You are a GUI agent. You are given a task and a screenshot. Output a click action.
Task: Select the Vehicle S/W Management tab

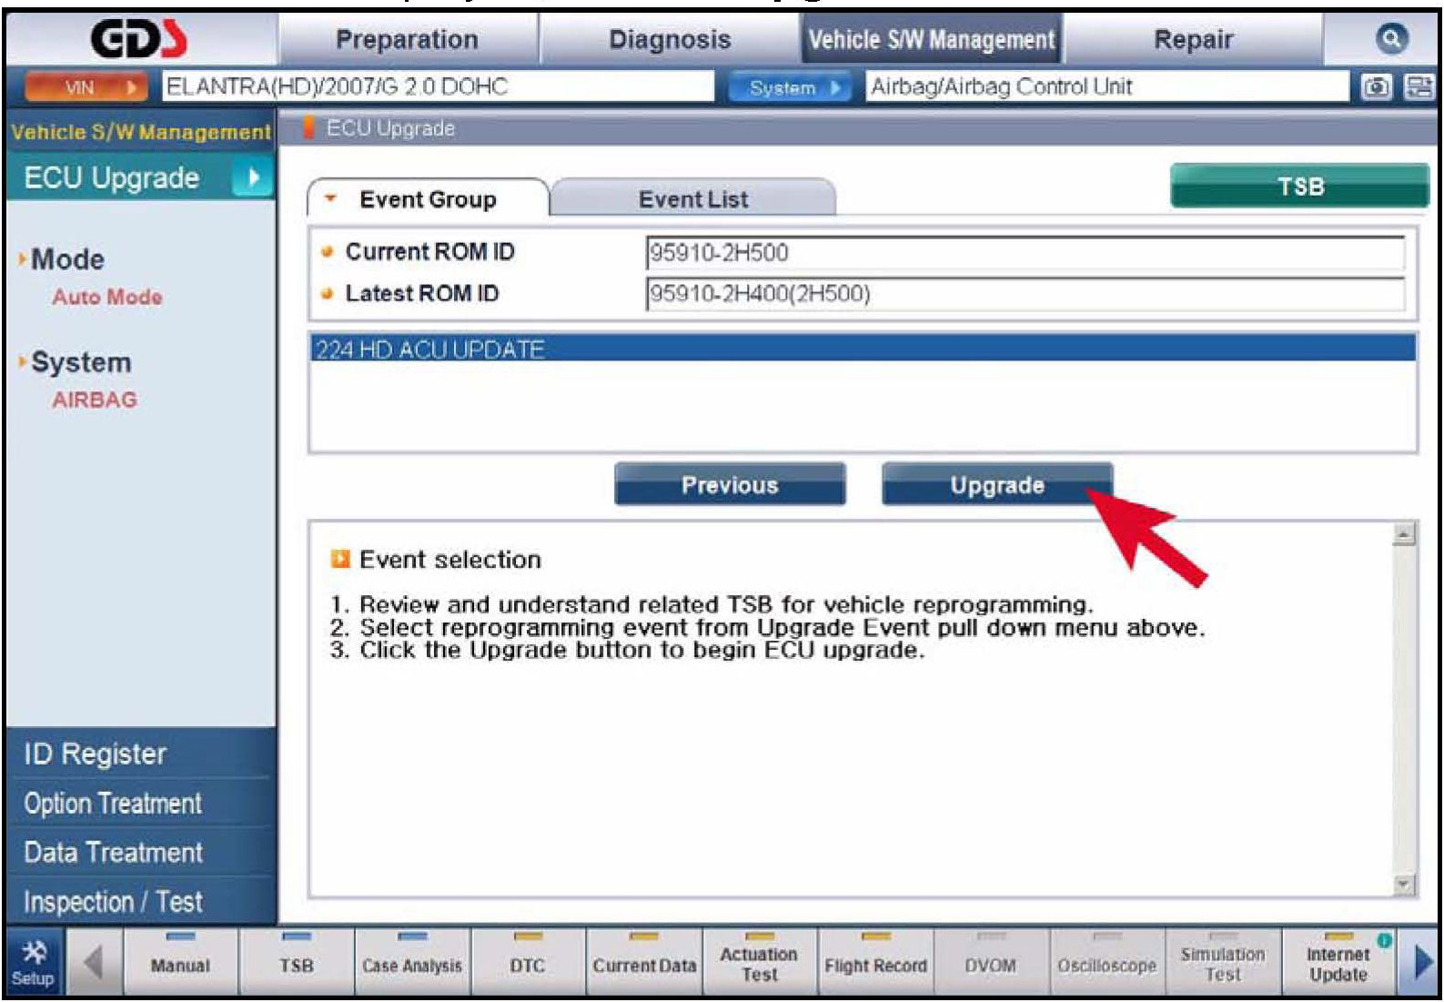[x=931, y=39]
